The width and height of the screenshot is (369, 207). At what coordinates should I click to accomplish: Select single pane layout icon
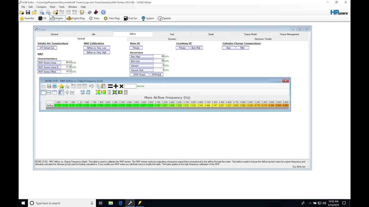(x=44, y=92)
